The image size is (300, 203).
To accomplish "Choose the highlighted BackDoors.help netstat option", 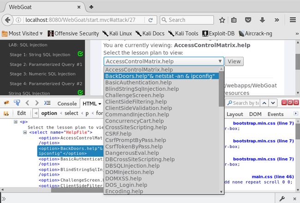I will point(162,76).
